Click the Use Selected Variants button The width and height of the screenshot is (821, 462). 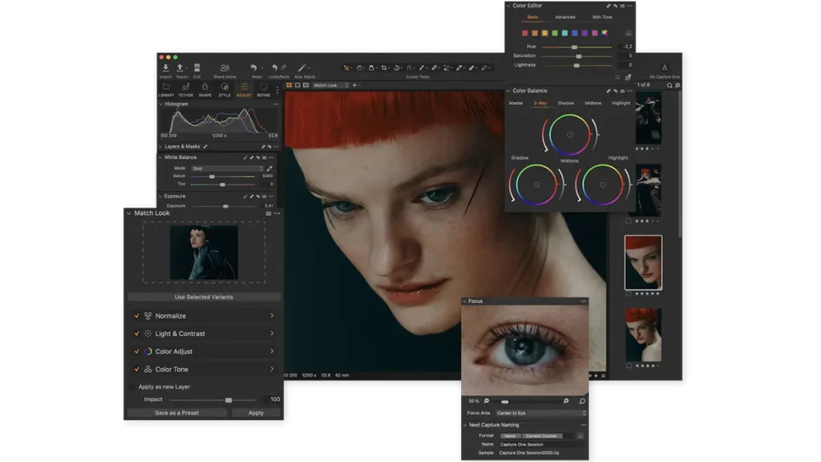204,297
